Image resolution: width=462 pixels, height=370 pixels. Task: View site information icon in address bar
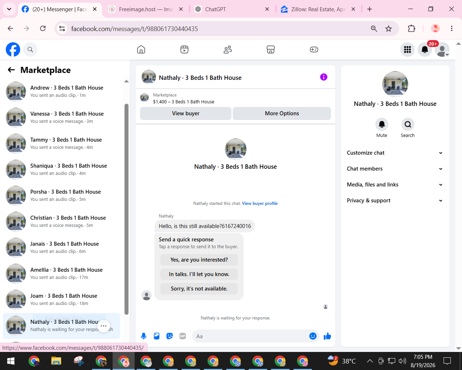click(x=62, y=29)
